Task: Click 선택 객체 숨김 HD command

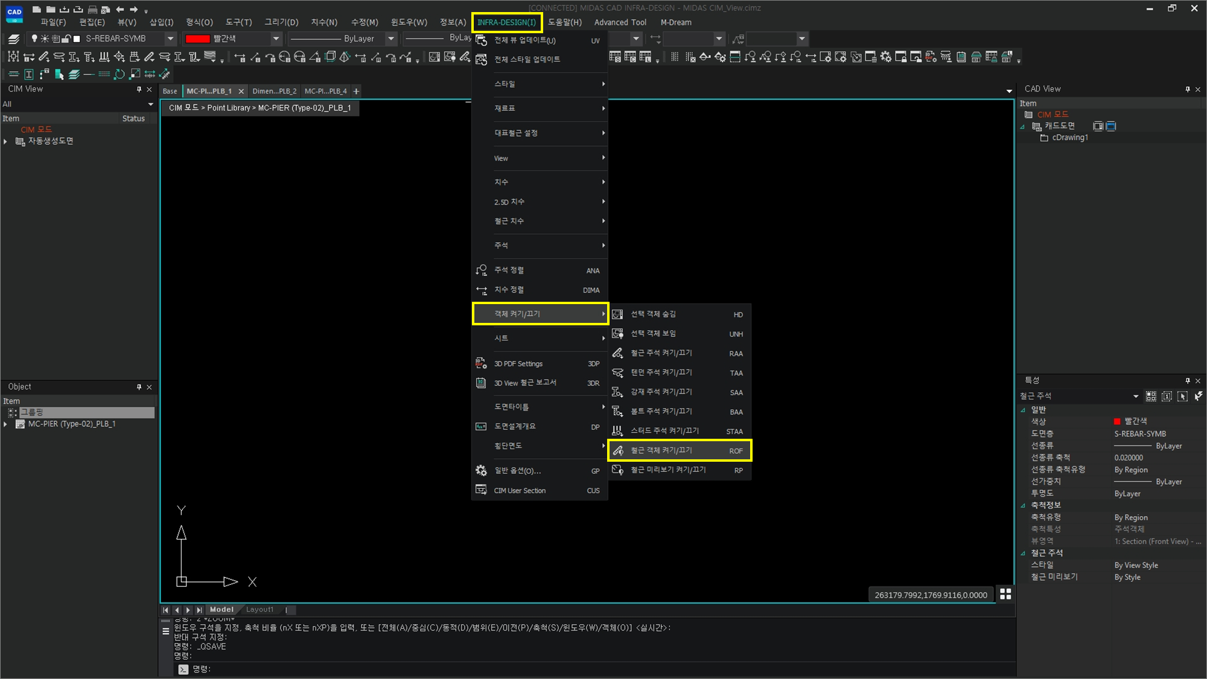Action: (x=680, y=314)
